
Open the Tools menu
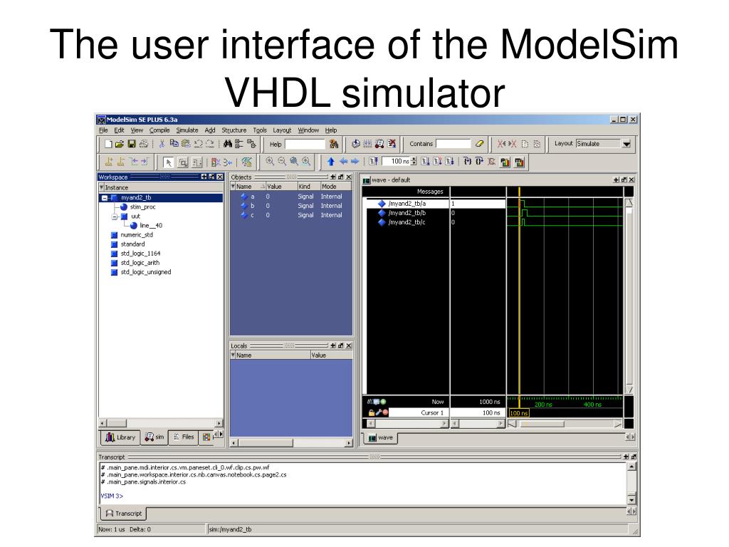point(259,130)
